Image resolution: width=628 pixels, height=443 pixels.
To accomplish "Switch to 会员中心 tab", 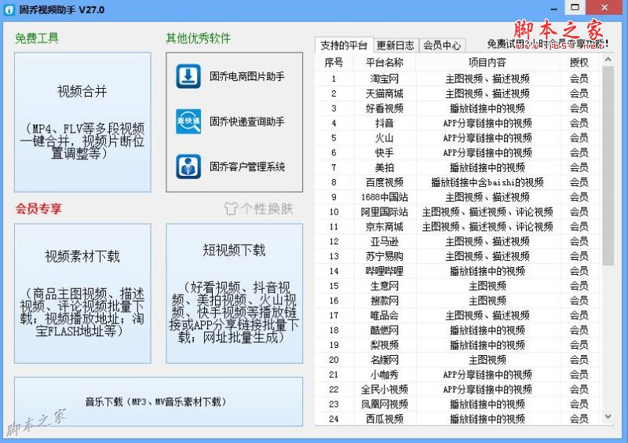I will click(x=442, y=46).
